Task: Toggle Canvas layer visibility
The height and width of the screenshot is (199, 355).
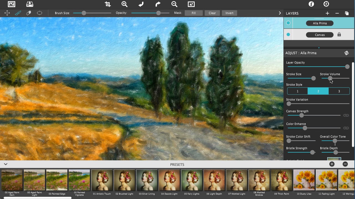Action: pyautogui.click(x=288, y=35)
